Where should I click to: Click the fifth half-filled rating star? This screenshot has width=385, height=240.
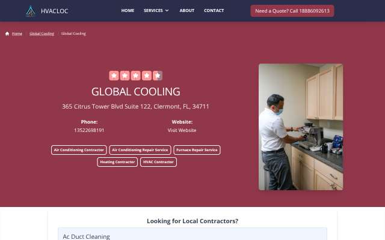click(x=158, y=76)
